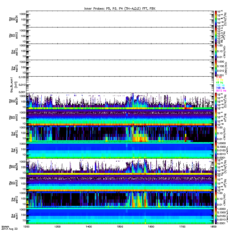Select the magenta '3072 Hz' legend label
The height and width of the screenshot is (244, 228).
point(221,91)
